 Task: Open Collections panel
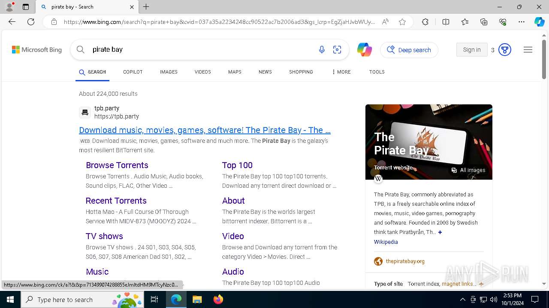pyautogui.click(x=484, y=22)
